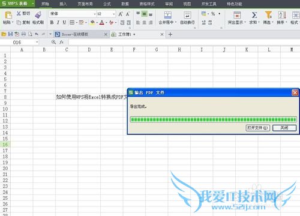Open the font size 12 dropdown

(114, 14)
